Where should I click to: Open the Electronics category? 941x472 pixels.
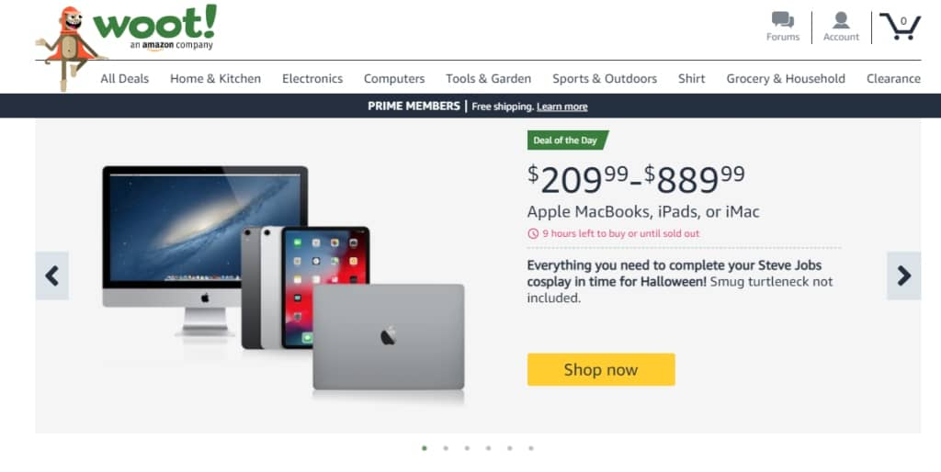point(312,79)
